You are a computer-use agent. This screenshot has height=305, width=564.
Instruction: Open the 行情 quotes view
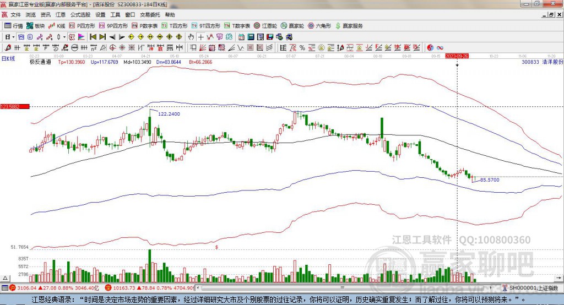(x=14, y=26)
